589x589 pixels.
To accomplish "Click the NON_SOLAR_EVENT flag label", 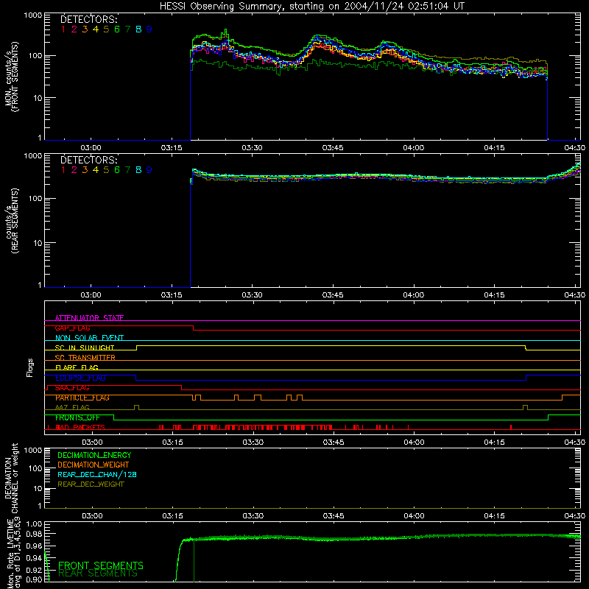I will click(89, 338).
